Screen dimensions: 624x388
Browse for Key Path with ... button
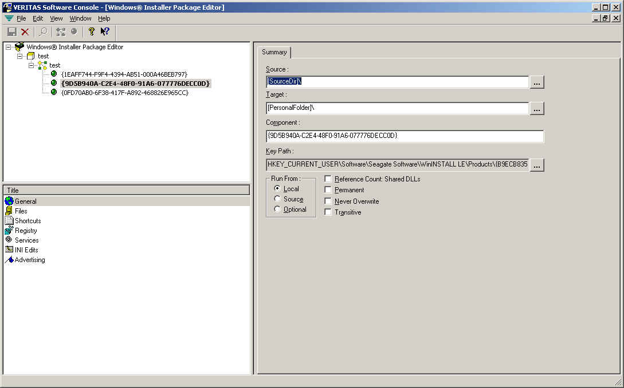[x=536, y=165]
